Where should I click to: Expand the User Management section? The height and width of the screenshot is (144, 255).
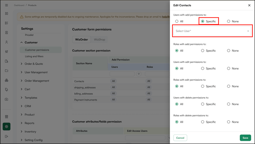[x=21, y=72]
